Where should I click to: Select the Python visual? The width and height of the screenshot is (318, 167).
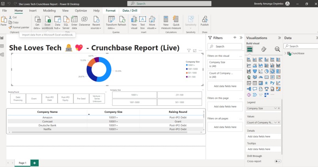[x=272, y=83]
